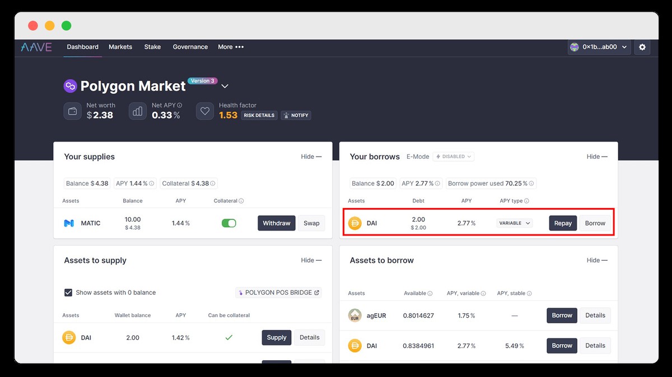Open the Governance tab

190,47
